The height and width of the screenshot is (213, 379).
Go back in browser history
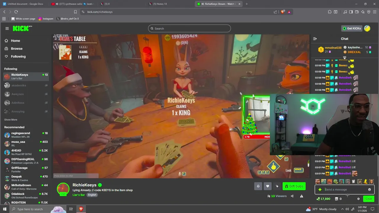pyautogui.click(x=4, y=12)
